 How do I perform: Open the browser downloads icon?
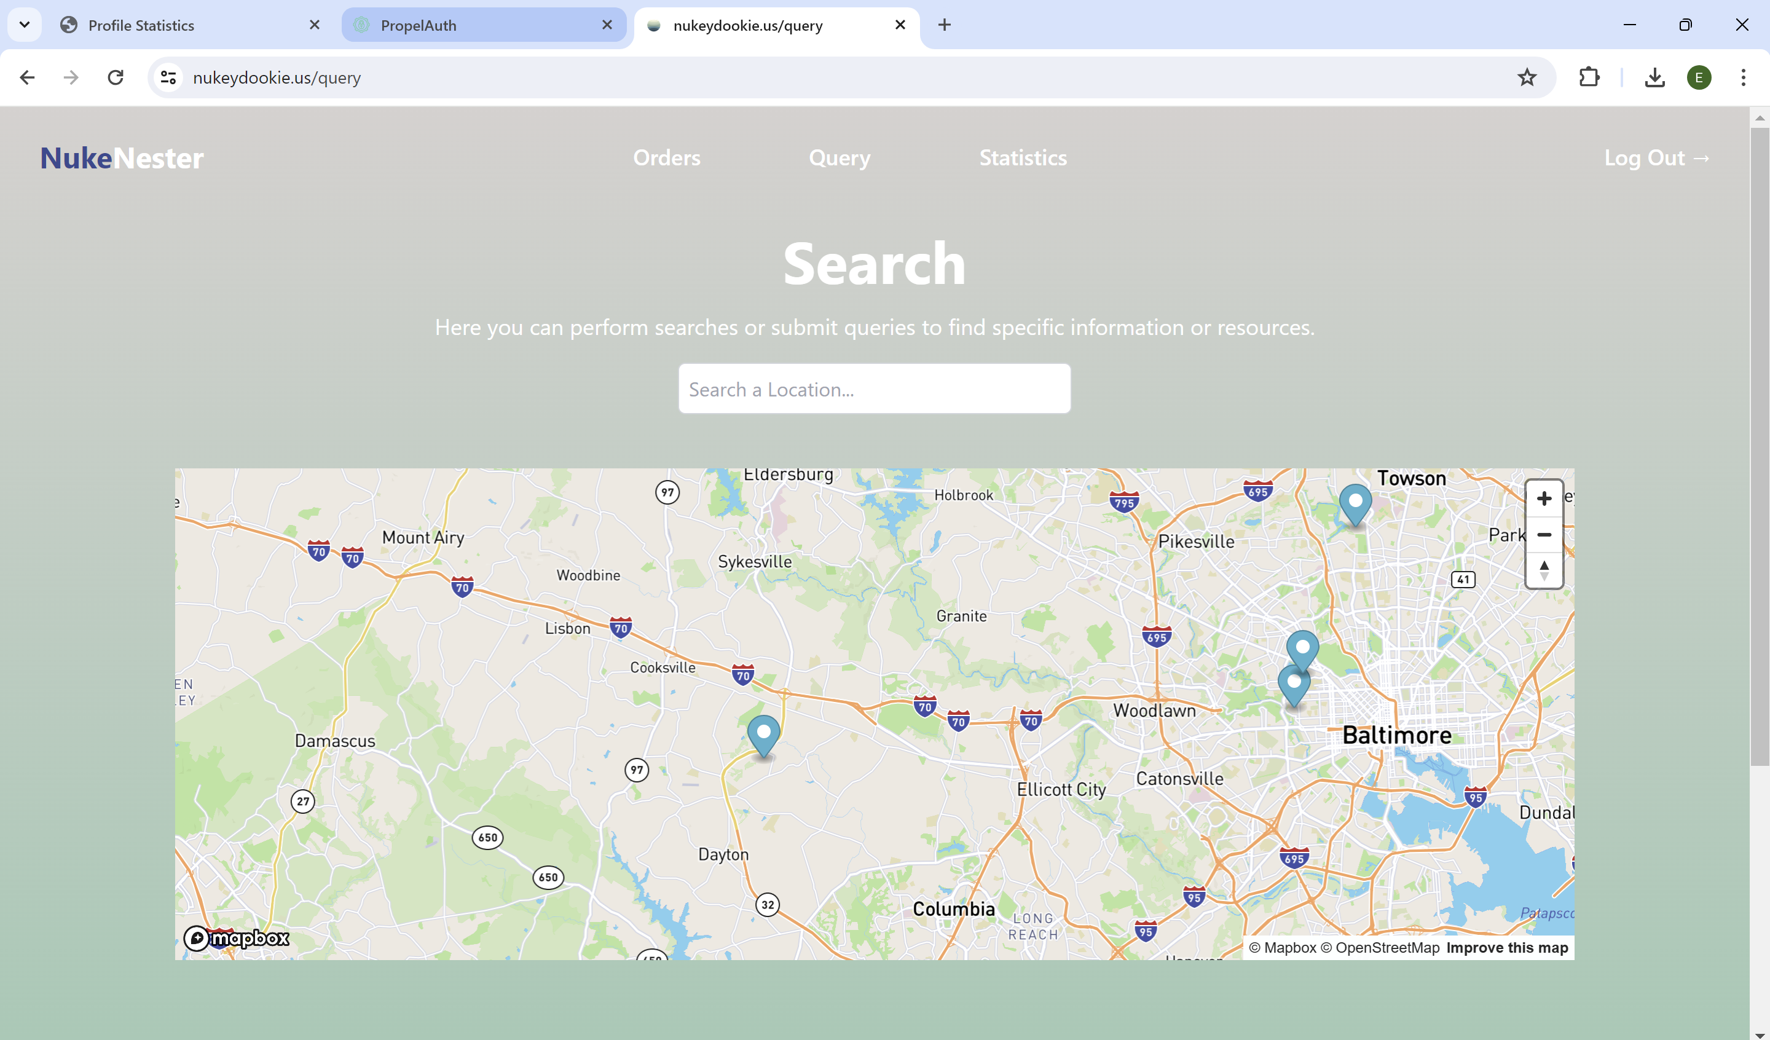tap(1654, 77)
